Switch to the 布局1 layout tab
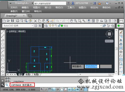The image size is (125, 92). 28,74
